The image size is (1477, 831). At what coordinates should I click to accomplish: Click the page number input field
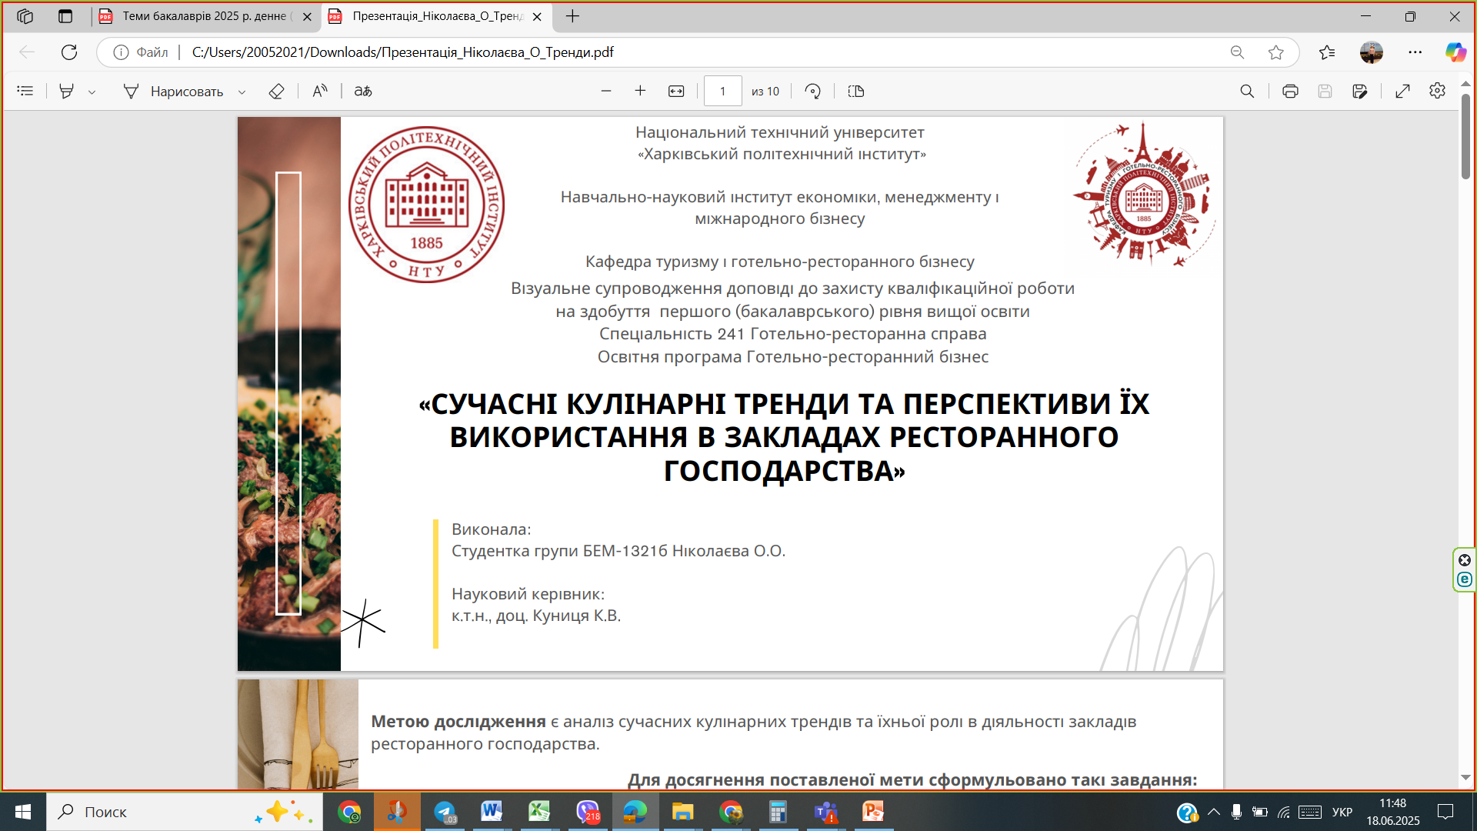[722, 91]
